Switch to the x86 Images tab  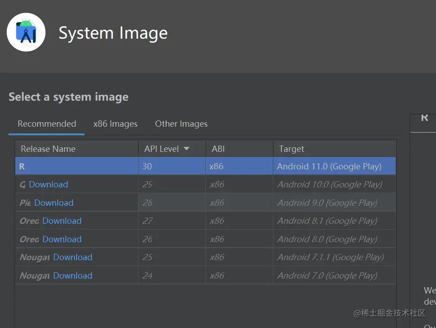[116, 124]
